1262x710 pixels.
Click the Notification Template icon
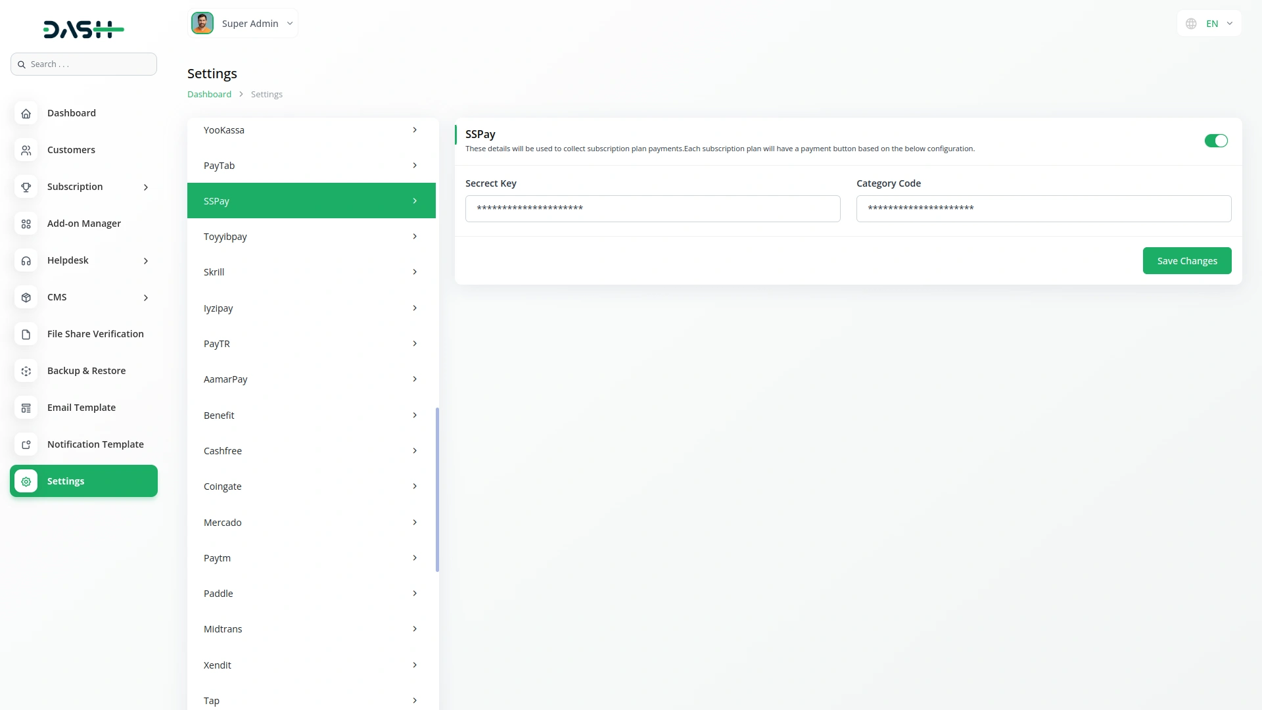click(26, 444)
